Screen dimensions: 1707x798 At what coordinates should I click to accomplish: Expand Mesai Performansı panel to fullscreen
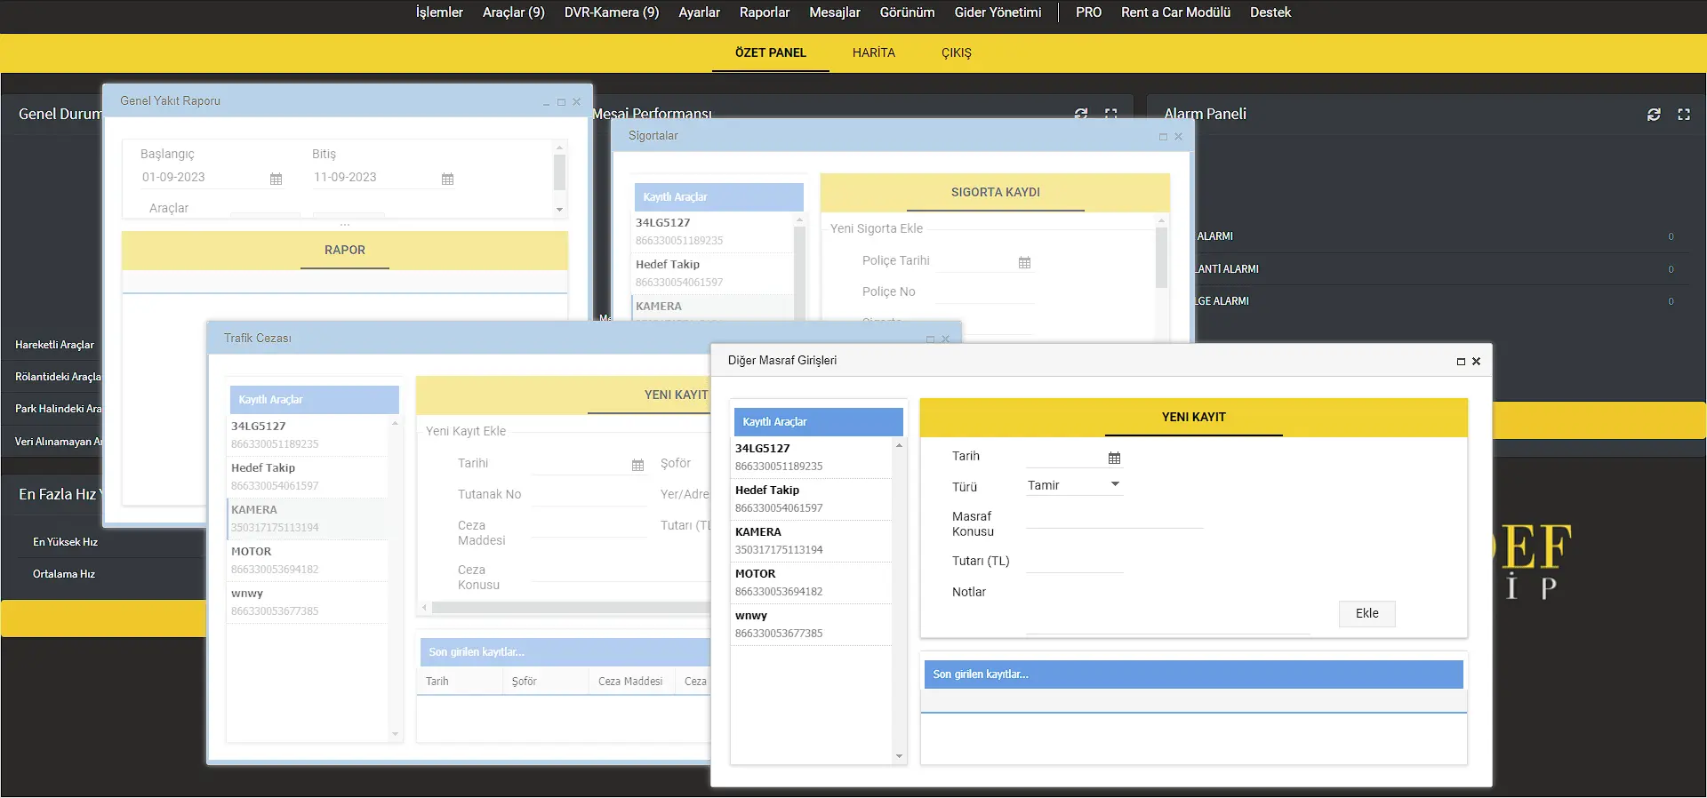pyautogui.click(x=1110, y=114)
